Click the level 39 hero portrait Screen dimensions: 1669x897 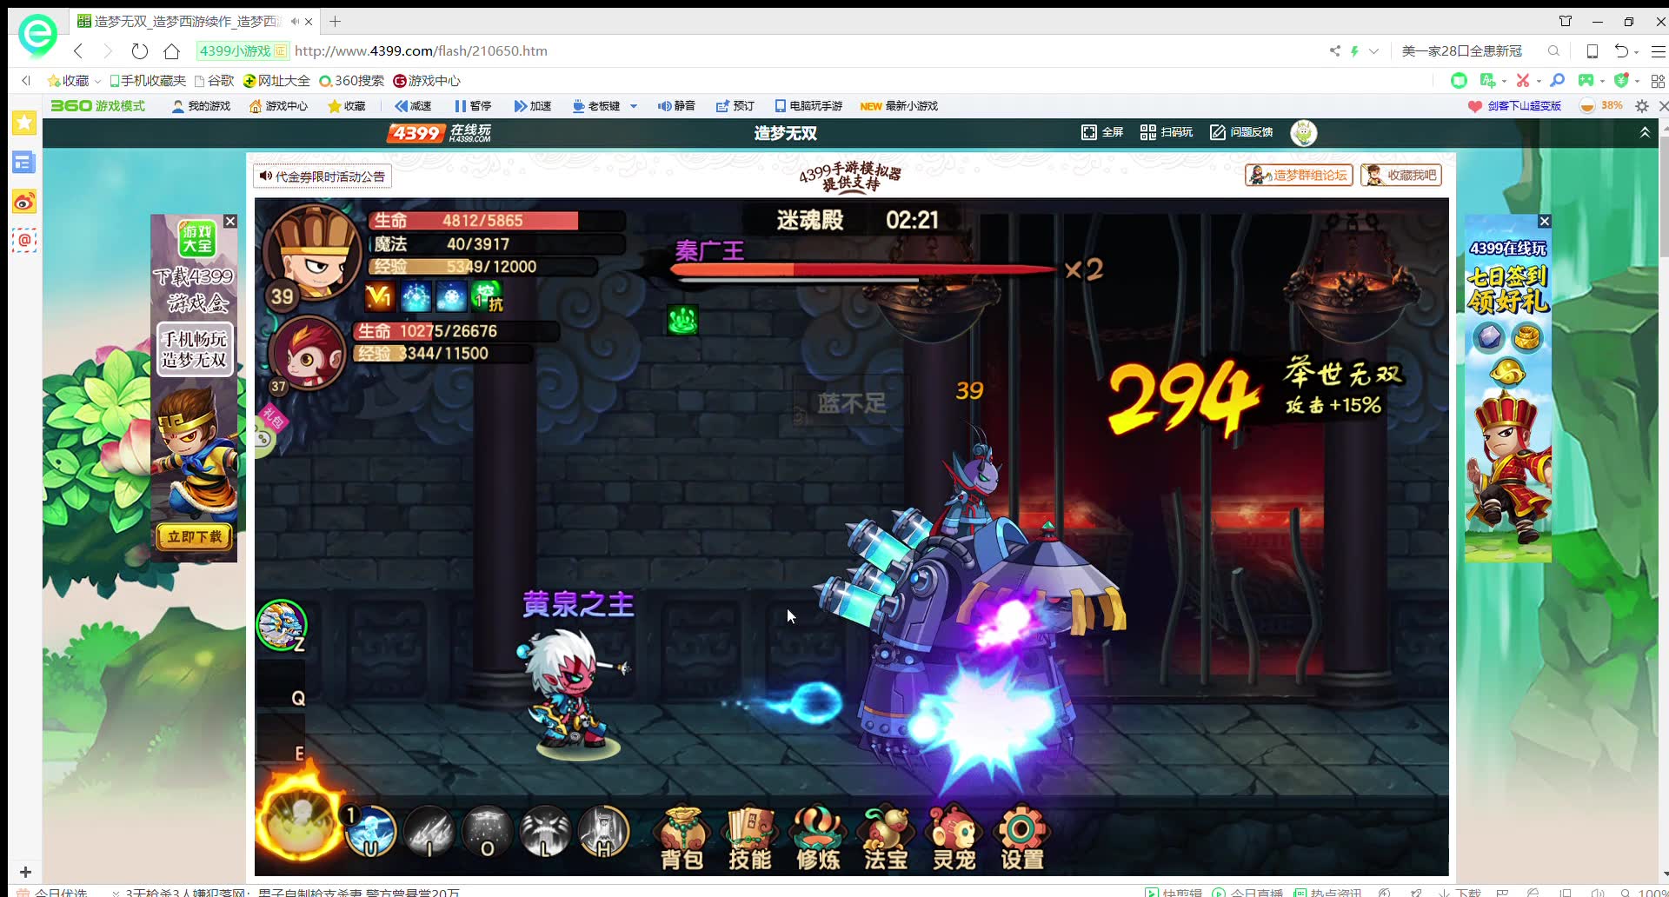point(314,252)
